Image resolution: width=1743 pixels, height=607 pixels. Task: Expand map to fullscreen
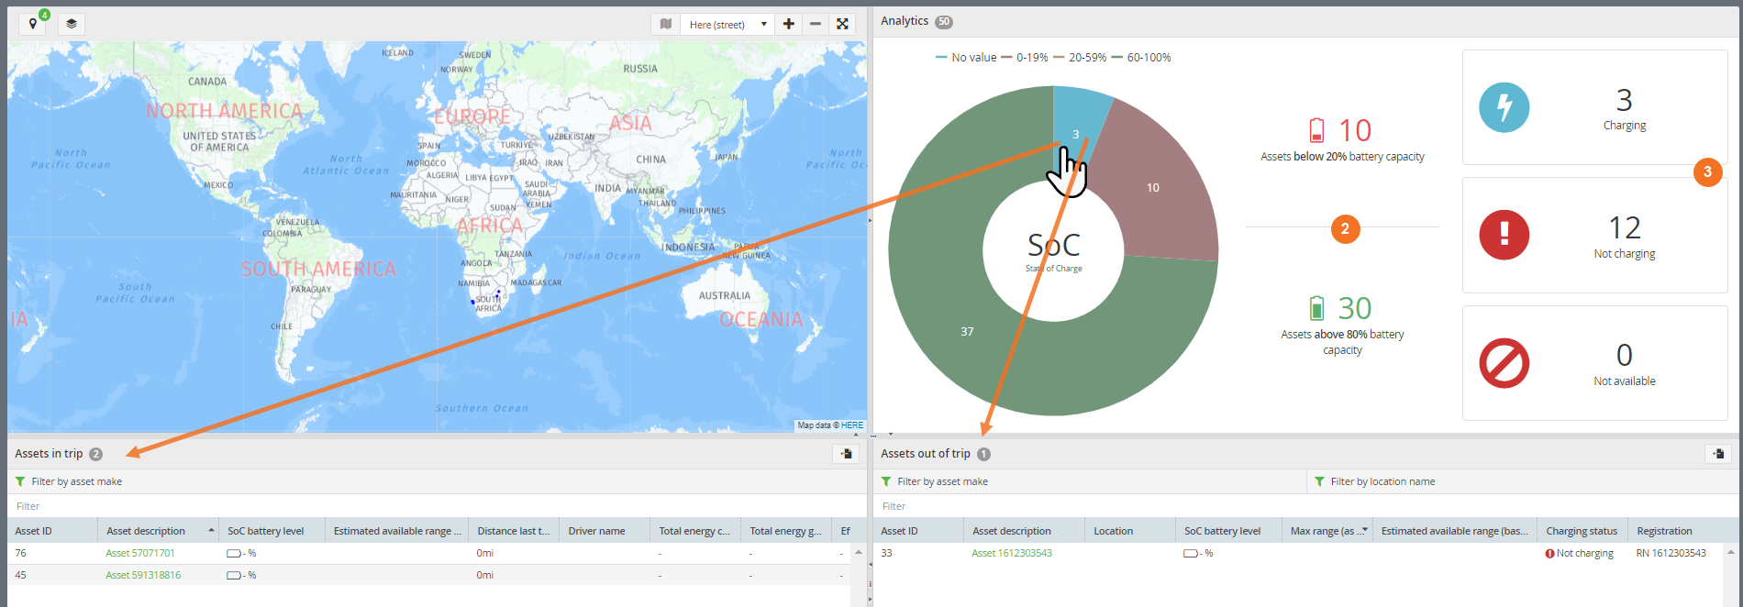click(842, 24)
